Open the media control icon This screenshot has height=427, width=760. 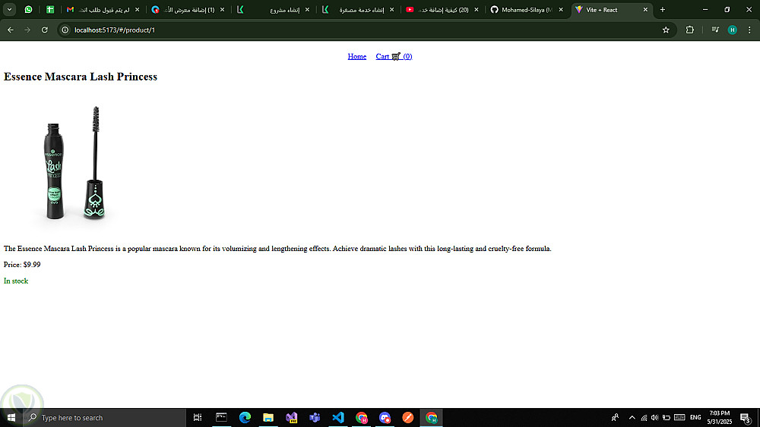pos(715,30)
